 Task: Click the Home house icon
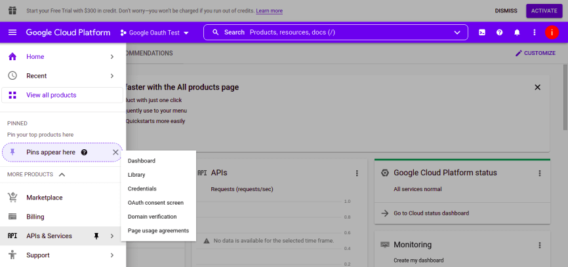(12, 57)
